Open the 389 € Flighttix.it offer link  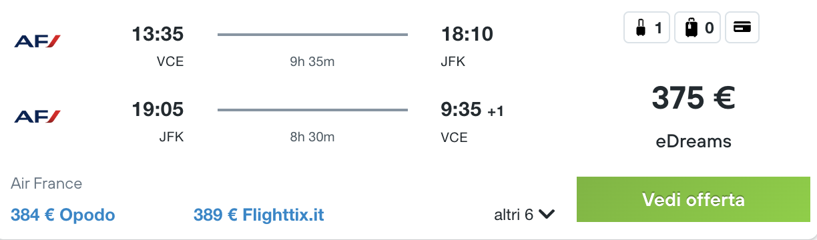(x=259, y=215)
